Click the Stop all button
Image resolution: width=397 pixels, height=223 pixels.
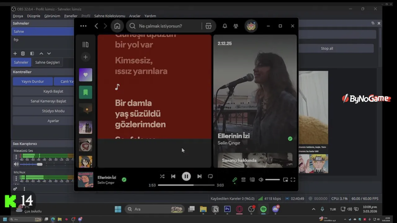coord(327,48)
